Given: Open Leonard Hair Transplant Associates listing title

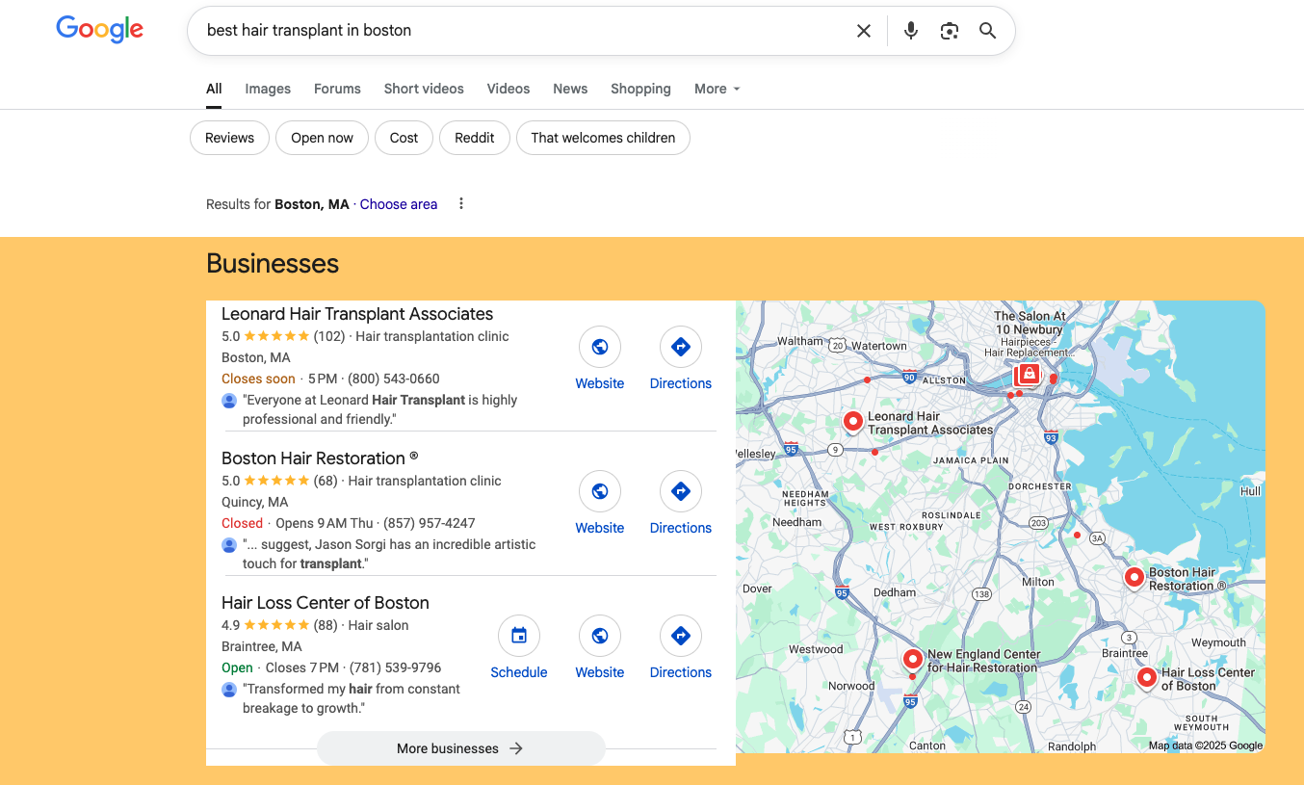Looking at the screenshot, I should [x=357, y=314].
